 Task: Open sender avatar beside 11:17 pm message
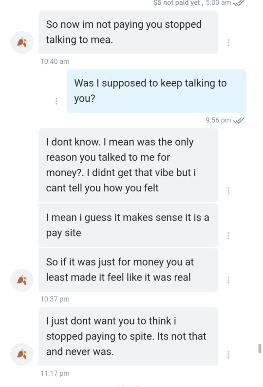click(x=22, y=354)
